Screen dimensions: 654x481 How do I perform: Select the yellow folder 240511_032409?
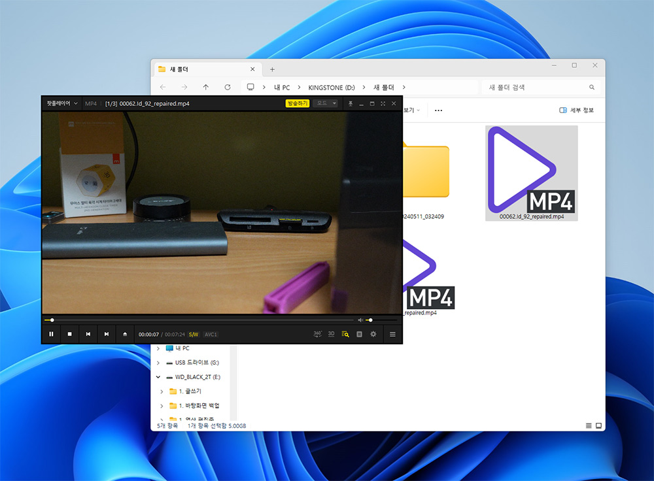point(426,179)
